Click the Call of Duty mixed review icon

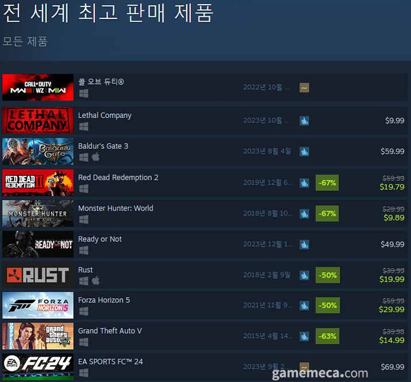click(x=304, y=87)
